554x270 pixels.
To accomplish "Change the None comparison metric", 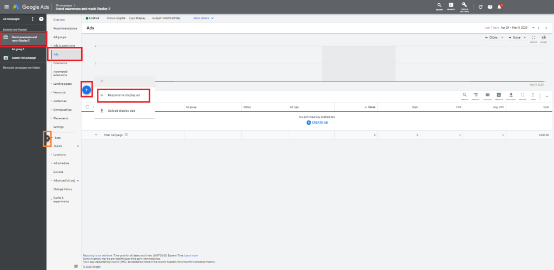I will [518, 37].
